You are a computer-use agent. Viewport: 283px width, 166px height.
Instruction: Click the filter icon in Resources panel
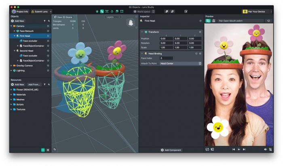(44, 85)
